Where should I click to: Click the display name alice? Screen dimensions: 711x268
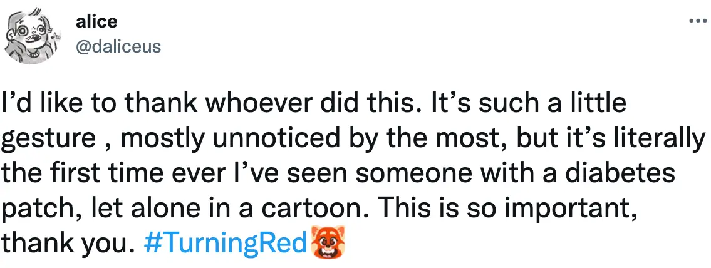96,21
